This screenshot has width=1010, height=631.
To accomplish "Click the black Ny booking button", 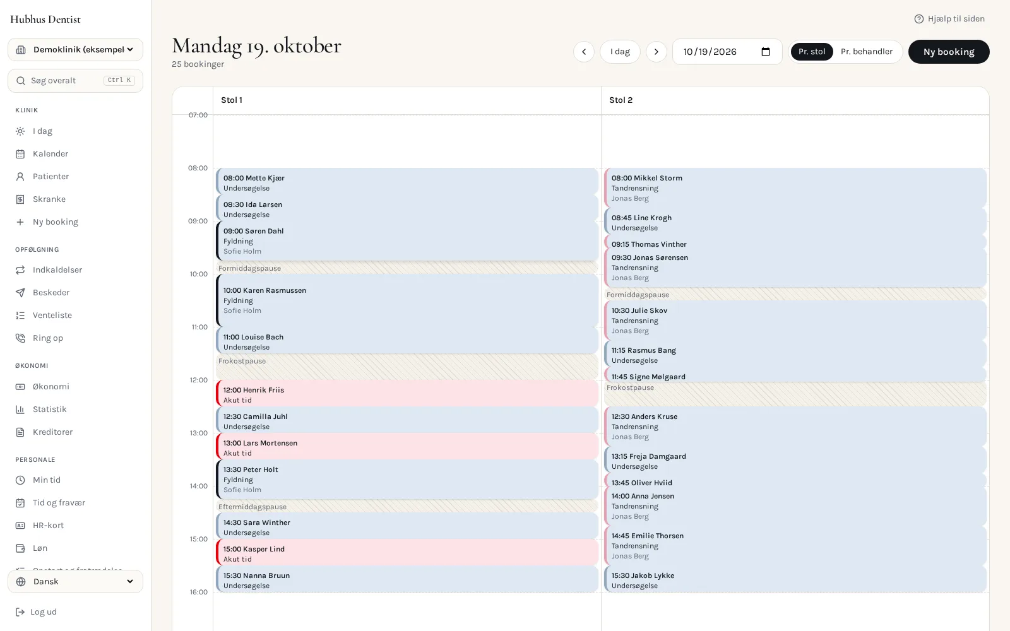I will (x=949, y=52).
